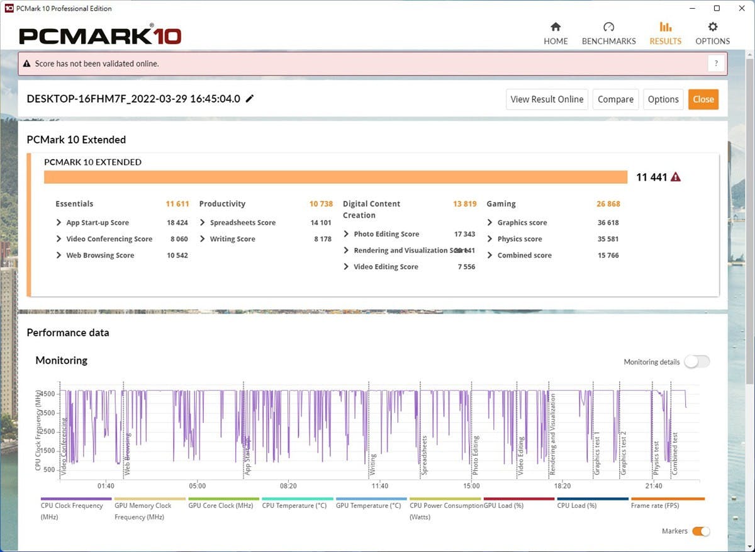Click the PCMark 10 title bar app icon
Image resolution: width=755 pixels, height=552 pixels.
tap(9, 8)
